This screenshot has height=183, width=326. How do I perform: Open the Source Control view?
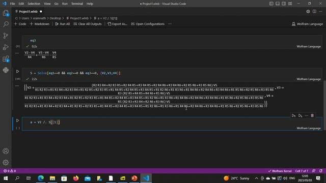tap(6, 36)
